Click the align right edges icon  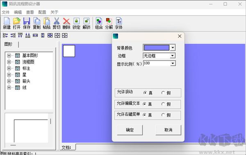[x=13, y=35]
